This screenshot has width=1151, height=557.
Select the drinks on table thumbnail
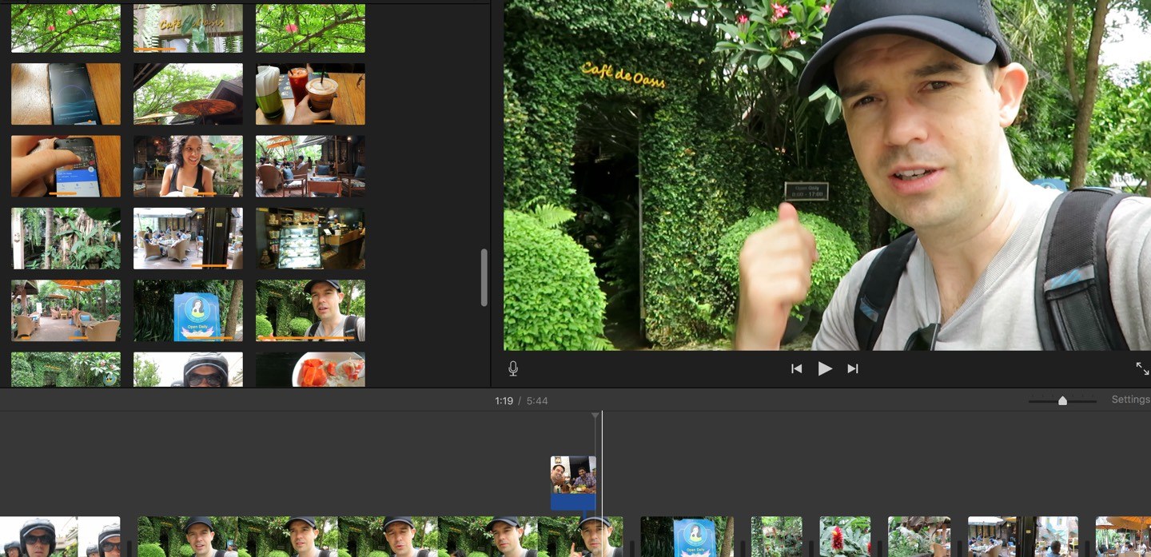pyautogui.click(x=310, y=94)
